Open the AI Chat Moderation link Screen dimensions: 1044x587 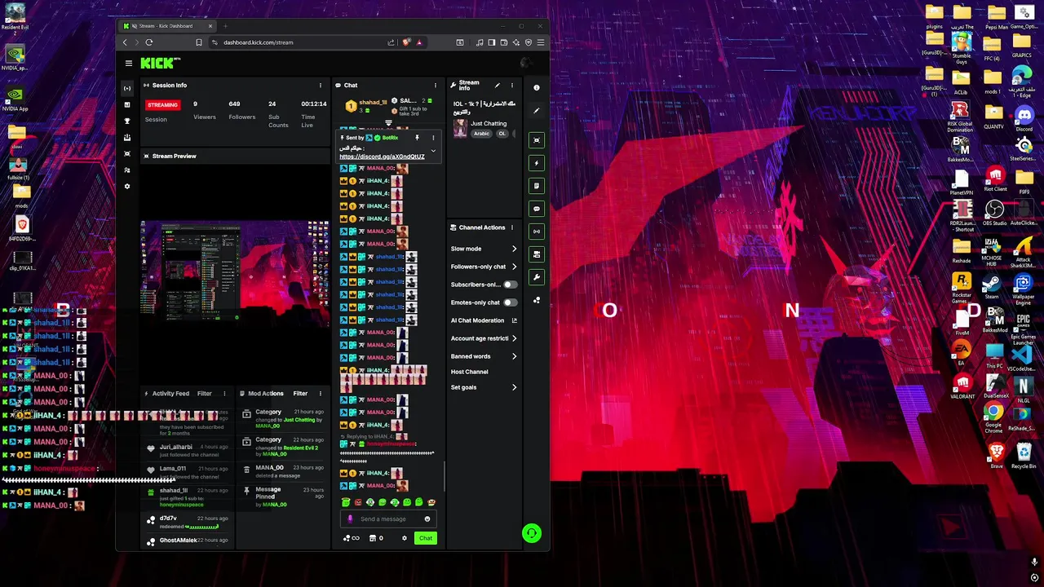pyautogui.click(x=483, y=320)
